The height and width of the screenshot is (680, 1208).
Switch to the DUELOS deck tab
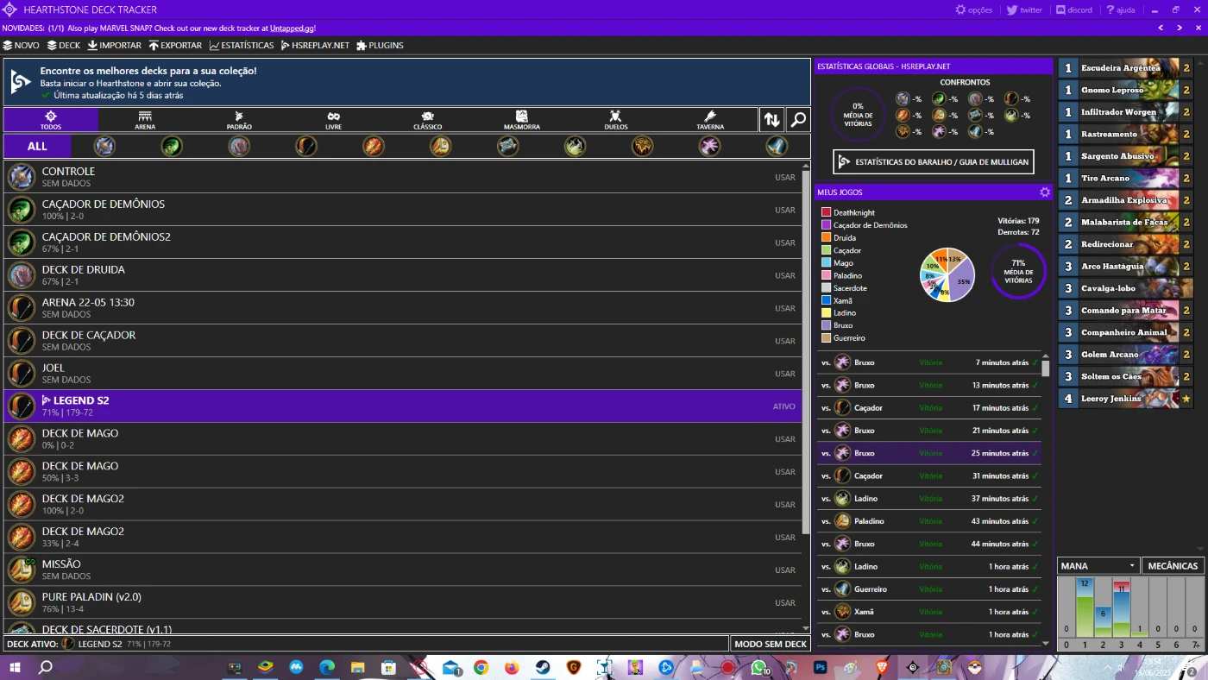(x=615, y=120)
